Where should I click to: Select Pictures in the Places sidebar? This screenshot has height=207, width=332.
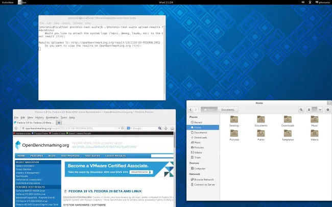(x=203, y=147)
